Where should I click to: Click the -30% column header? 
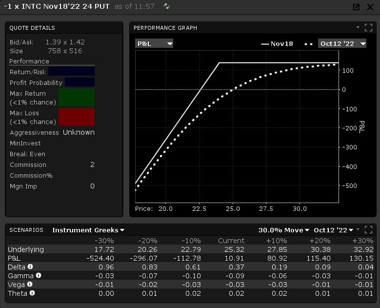pos(104,241)
